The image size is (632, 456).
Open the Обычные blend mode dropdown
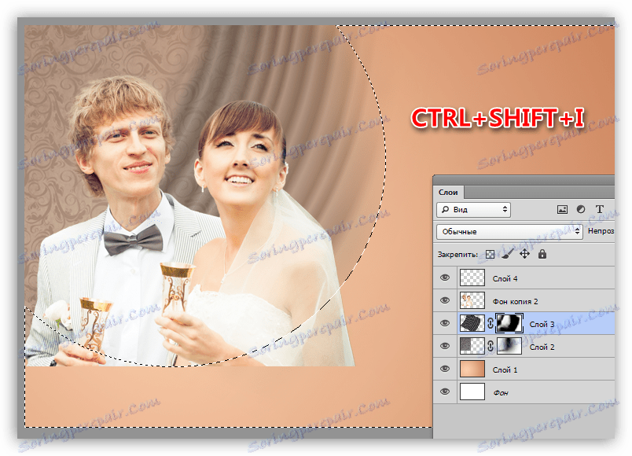click(509, 231)
